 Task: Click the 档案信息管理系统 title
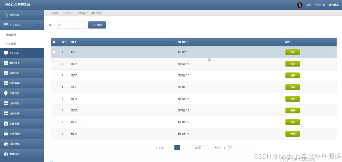tap(17, 5)
